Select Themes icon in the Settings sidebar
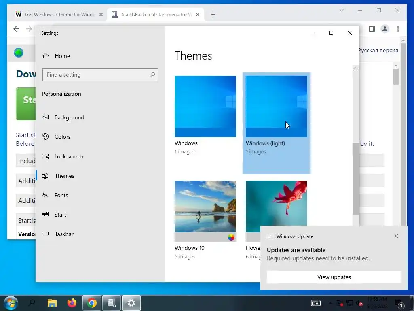 point(45,176)
